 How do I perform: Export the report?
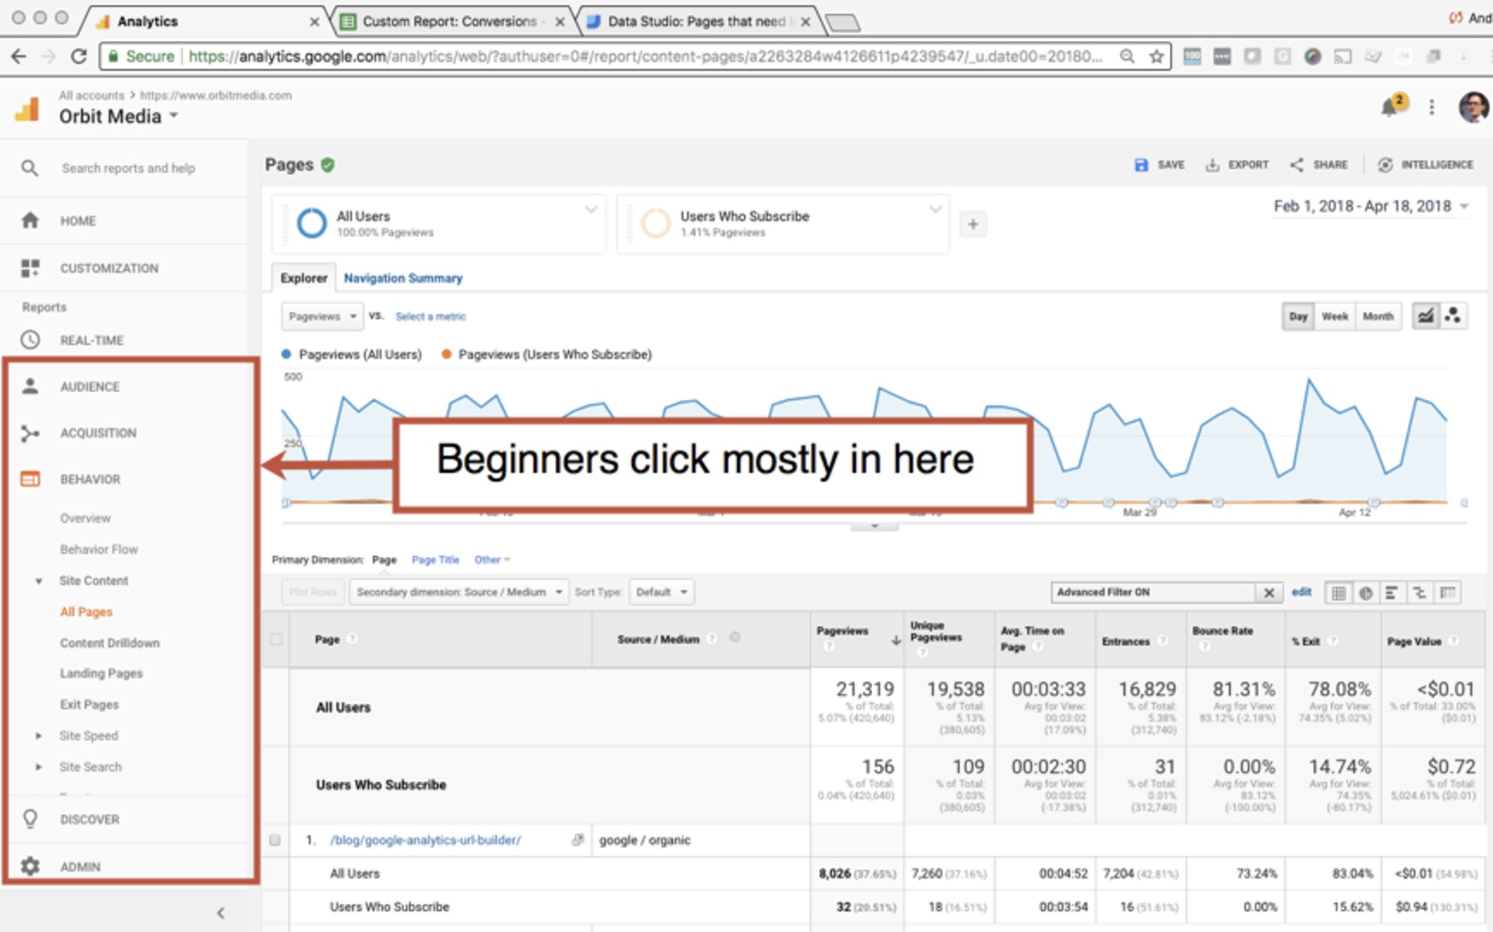pos(1237,165)
